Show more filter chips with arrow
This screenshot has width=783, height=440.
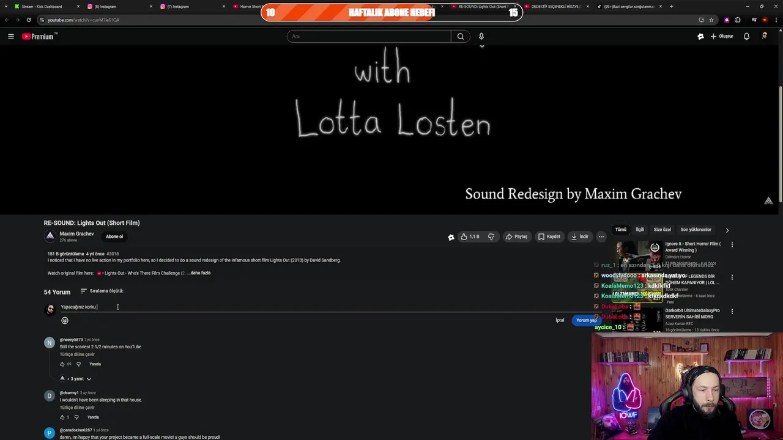tap(727, 230)
